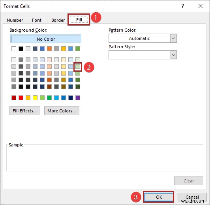Pick the light green standard color
Viewport: 210px width, 205px height.
tap(42, 98)
